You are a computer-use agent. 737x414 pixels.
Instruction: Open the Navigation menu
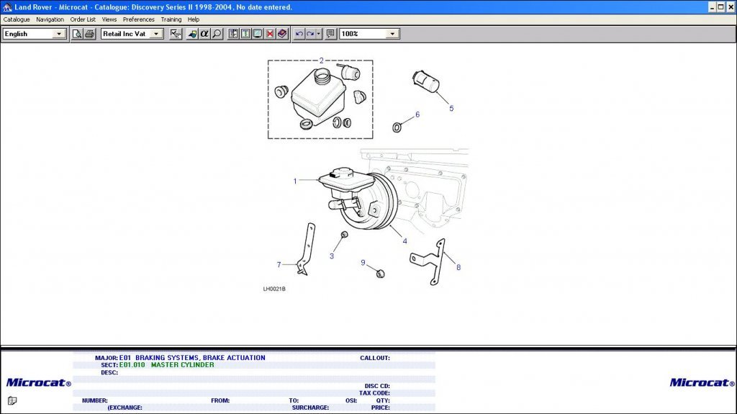tap(50, 19)
